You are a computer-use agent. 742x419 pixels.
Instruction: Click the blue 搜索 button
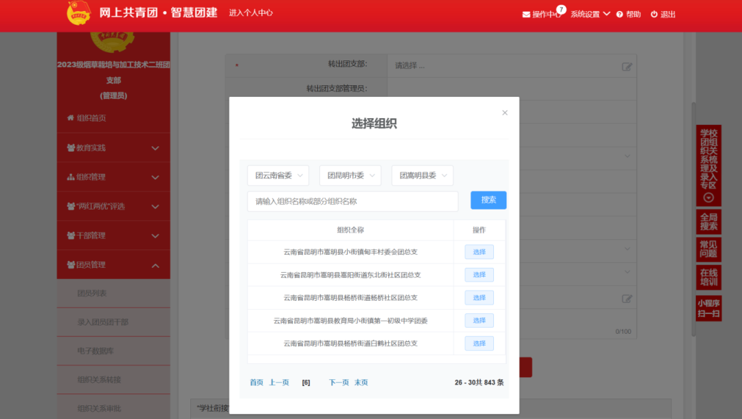click(x=488, y=200)
